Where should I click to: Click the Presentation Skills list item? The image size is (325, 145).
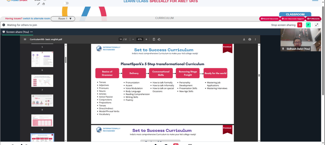click(188, 88)
